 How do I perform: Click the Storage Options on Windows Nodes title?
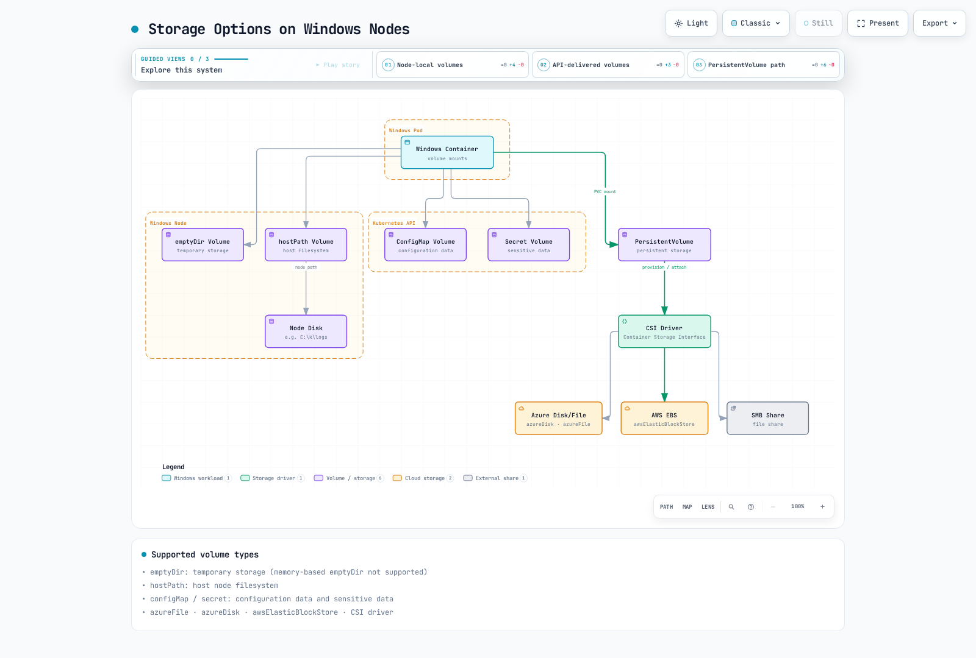point(279,29)
